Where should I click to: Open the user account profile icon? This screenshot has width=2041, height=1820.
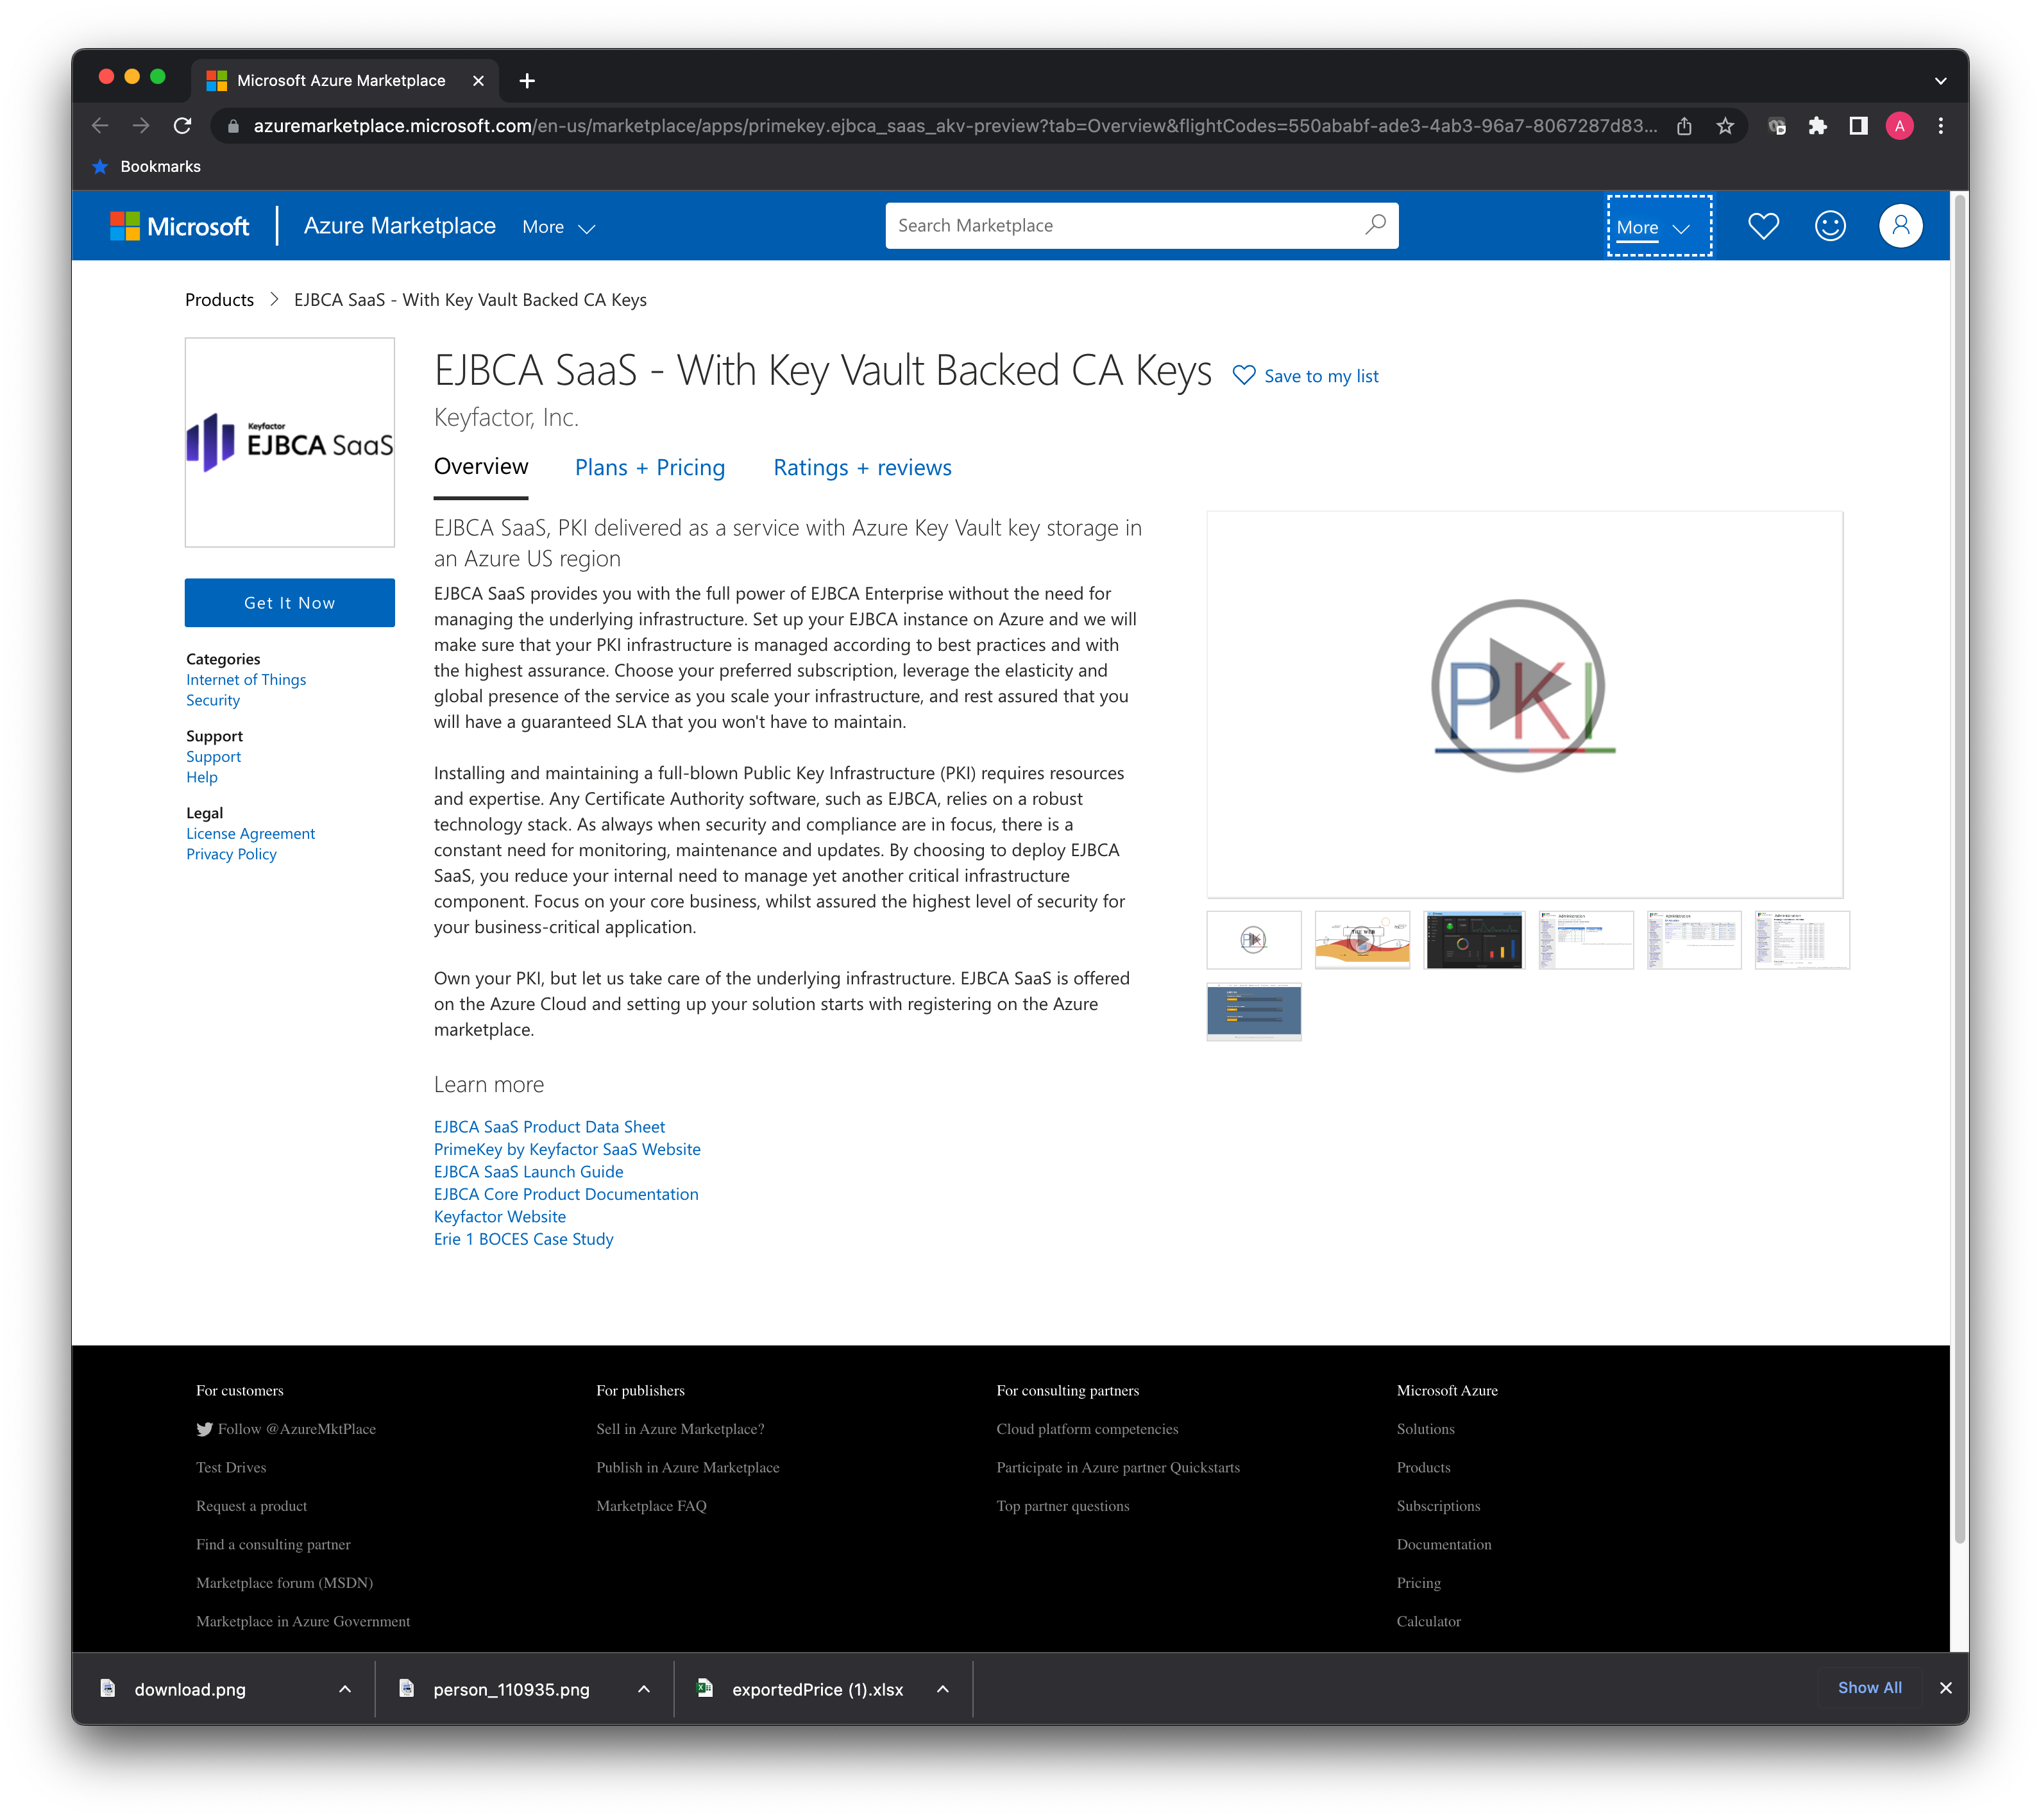(x=1900, y=226)
